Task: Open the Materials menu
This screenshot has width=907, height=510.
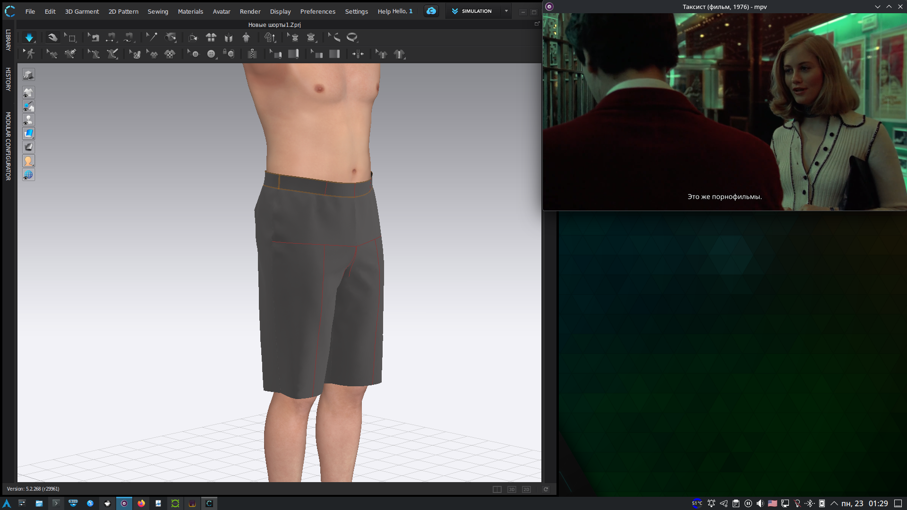Action: click(190, 11)
